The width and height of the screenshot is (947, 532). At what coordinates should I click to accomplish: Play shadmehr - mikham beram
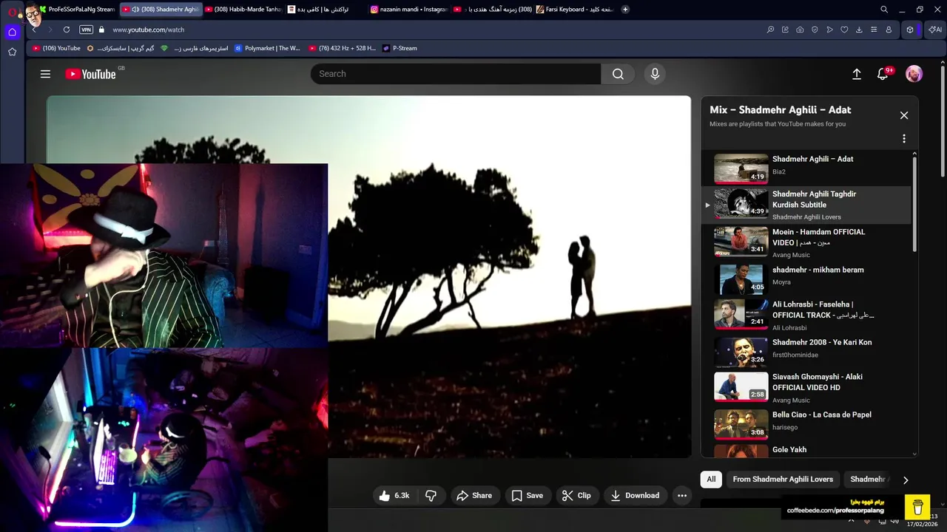pyautogui.click(x=806, y=279)
